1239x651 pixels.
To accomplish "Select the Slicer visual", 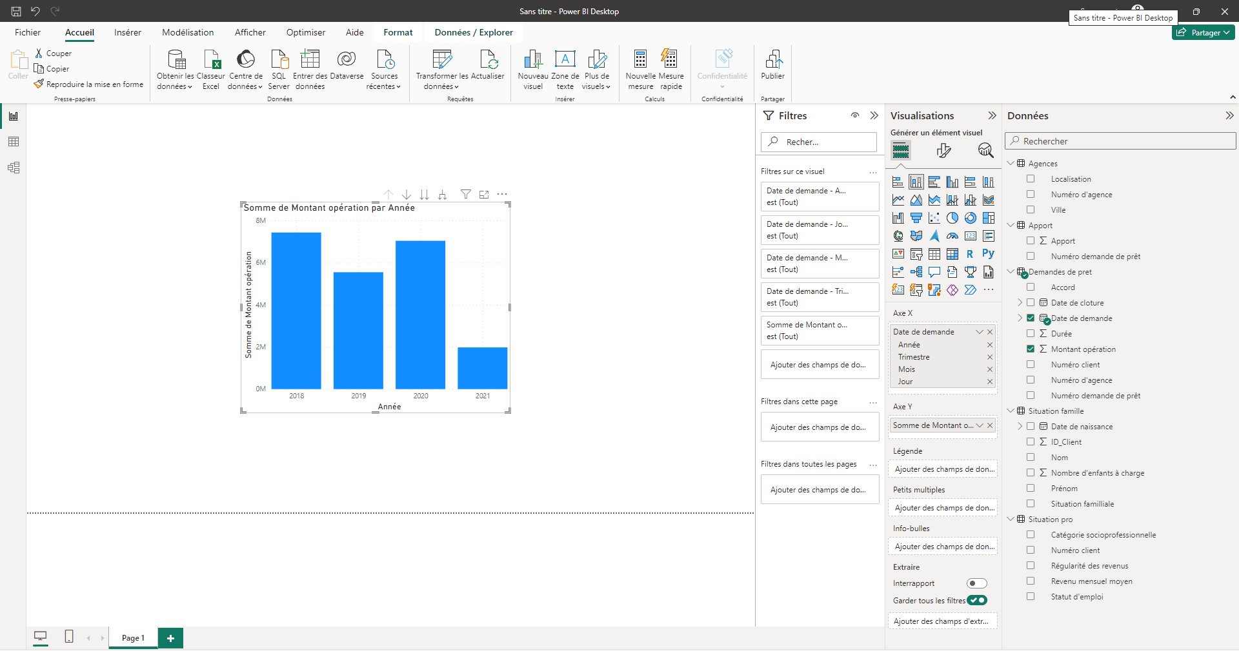I will (x=916, y=254).
